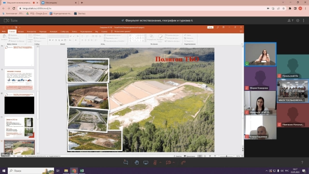Click the Windows taskbar search box Поиск
Viewport: 309px width, 174px height.
31,171
